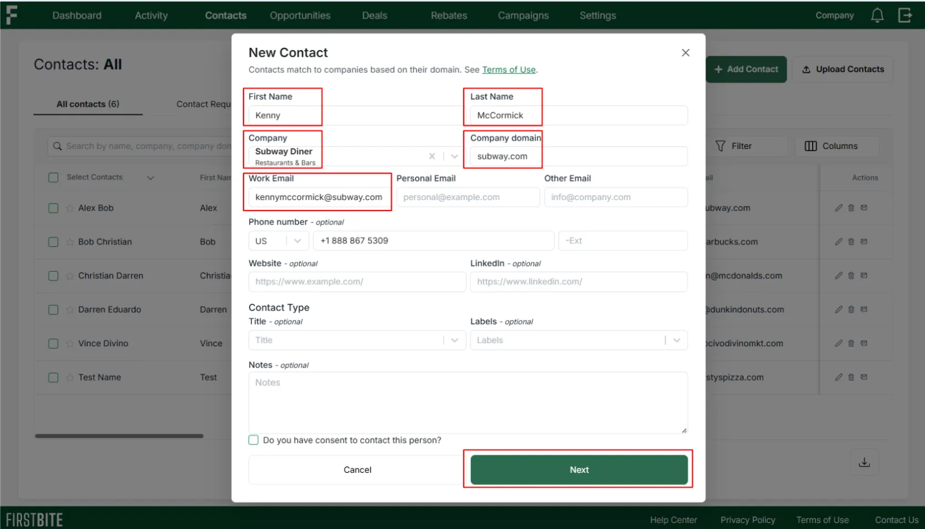Click the FirstBite logo in the top bar
The image size is (925, 529).
pos(12,15)
